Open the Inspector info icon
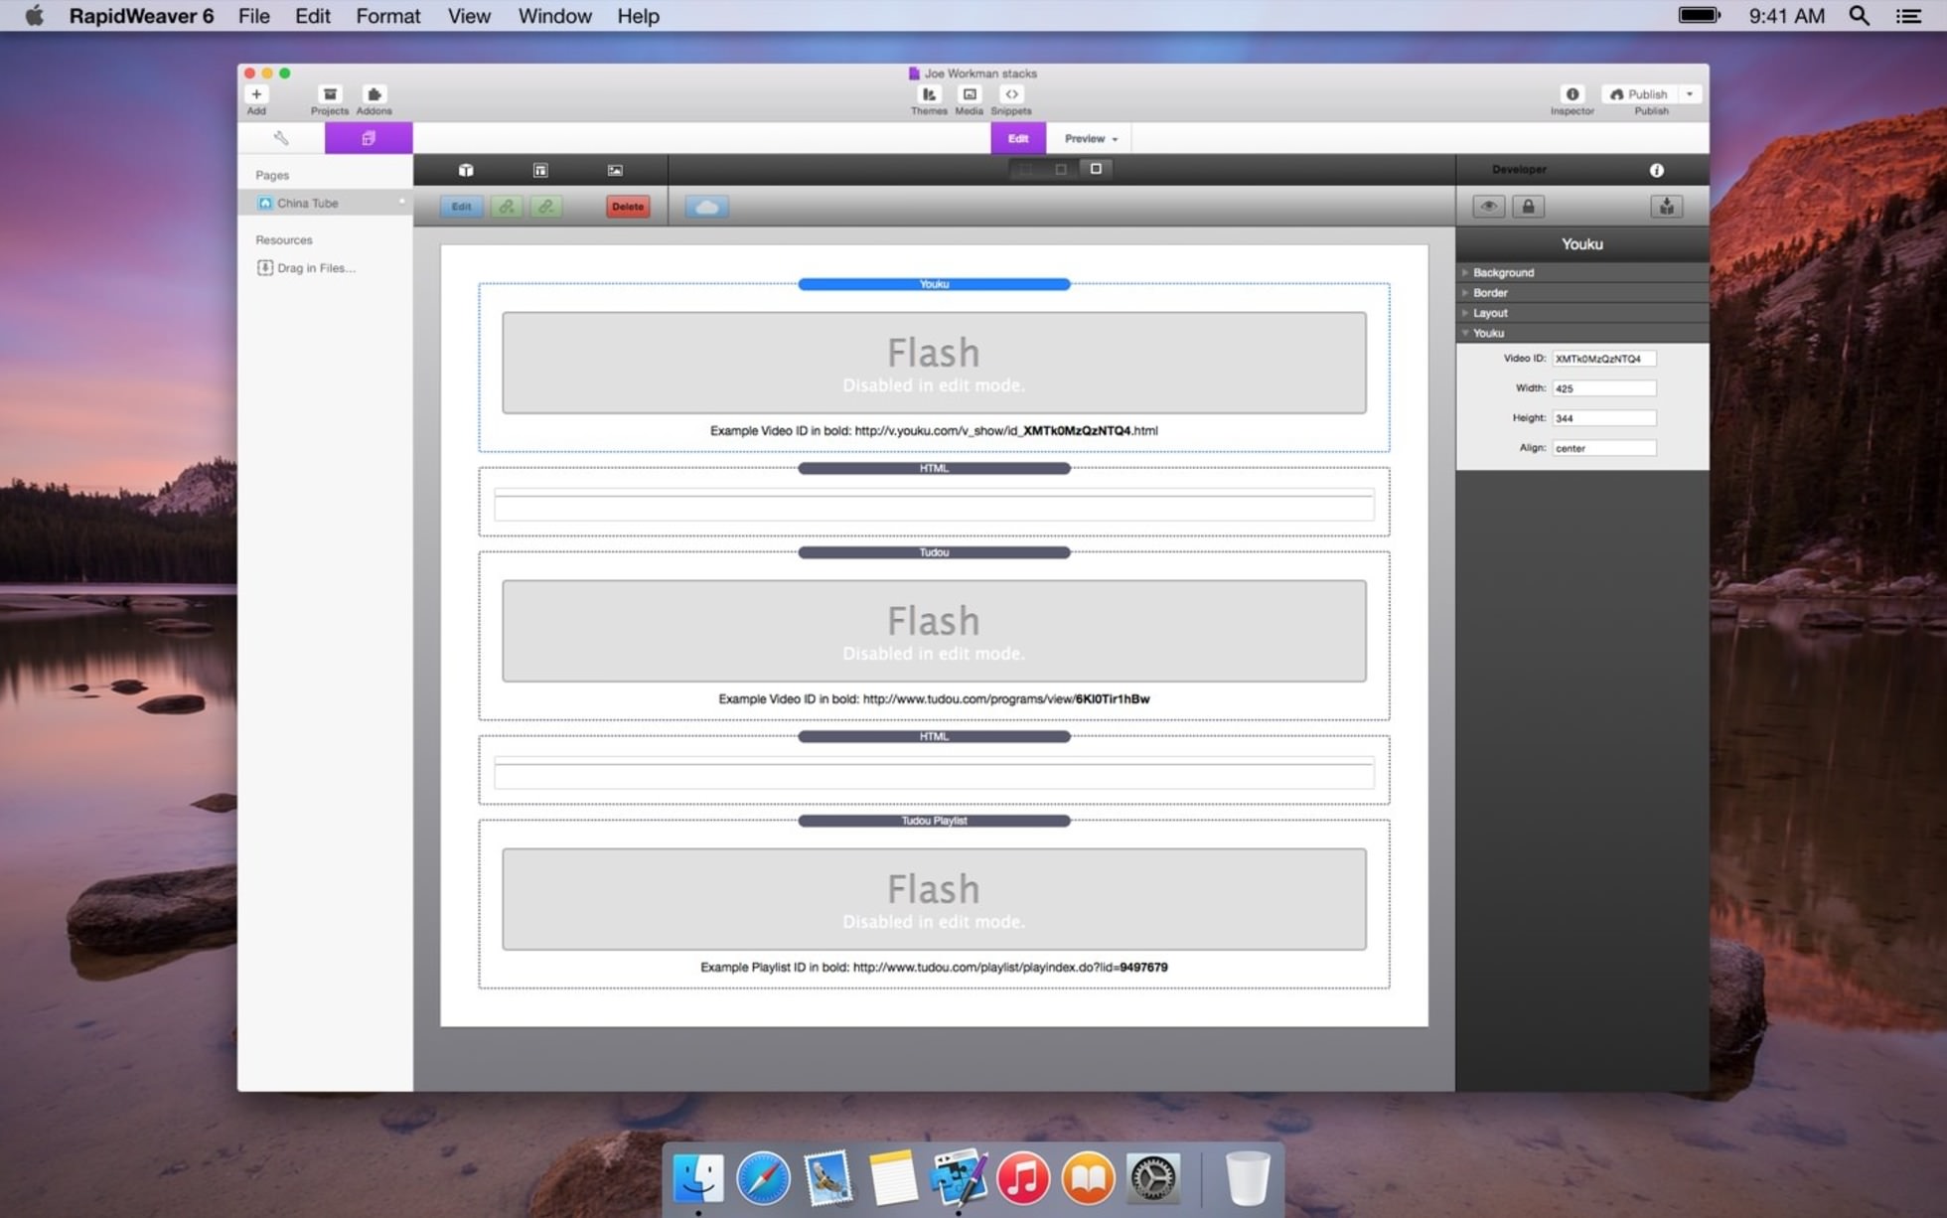 tap(1573, 94)
